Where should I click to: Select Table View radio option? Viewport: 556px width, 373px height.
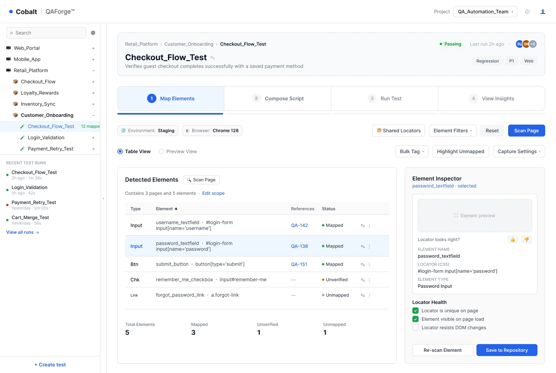(120, 152)
